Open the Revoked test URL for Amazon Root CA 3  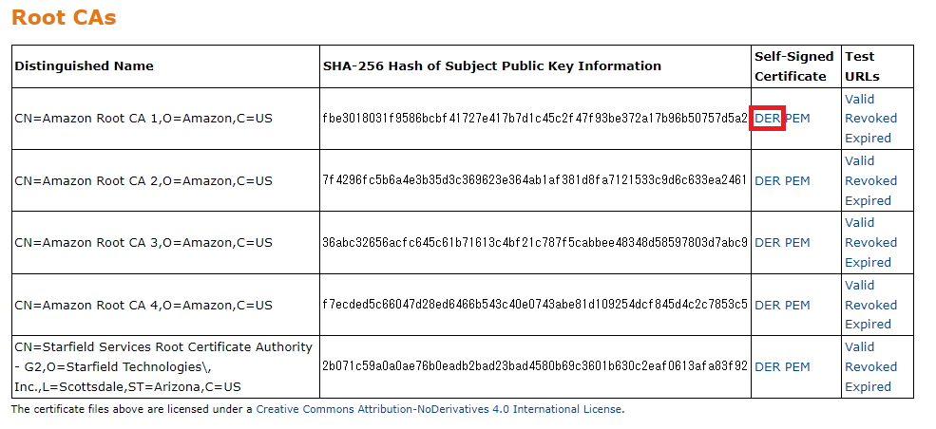871,243
